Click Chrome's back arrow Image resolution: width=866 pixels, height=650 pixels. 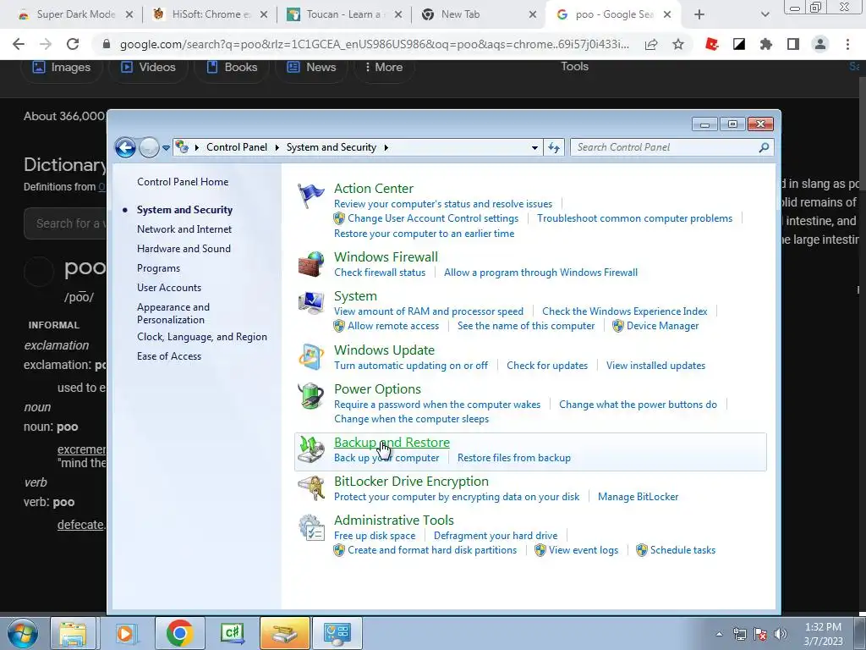(x=19, y=44)
